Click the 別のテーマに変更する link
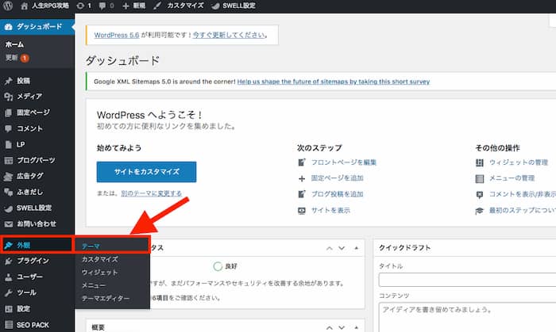 (x=152, y=193)
